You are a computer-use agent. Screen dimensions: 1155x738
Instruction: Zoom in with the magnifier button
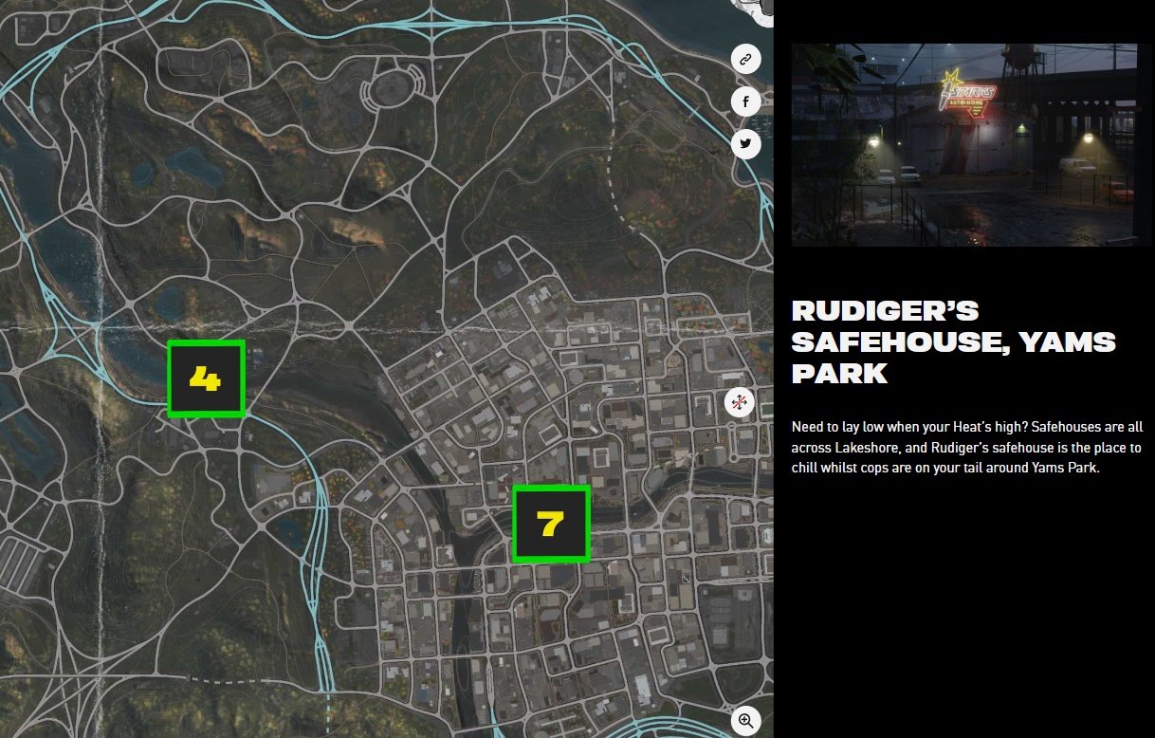[746, 721]
